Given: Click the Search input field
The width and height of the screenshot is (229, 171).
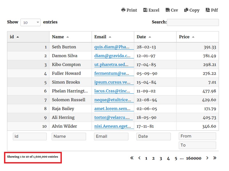Looking at the screenshot, I should (193, 22).
